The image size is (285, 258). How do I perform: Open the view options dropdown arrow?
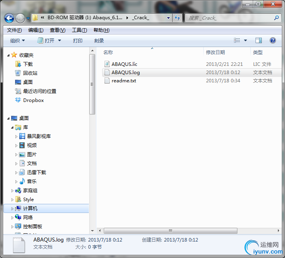(245, 40)
